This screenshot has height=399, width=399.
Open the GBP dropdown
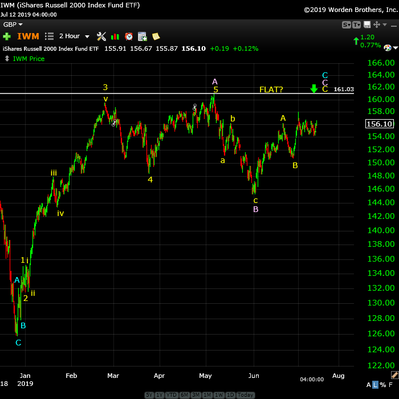click(x=13, y=25)
